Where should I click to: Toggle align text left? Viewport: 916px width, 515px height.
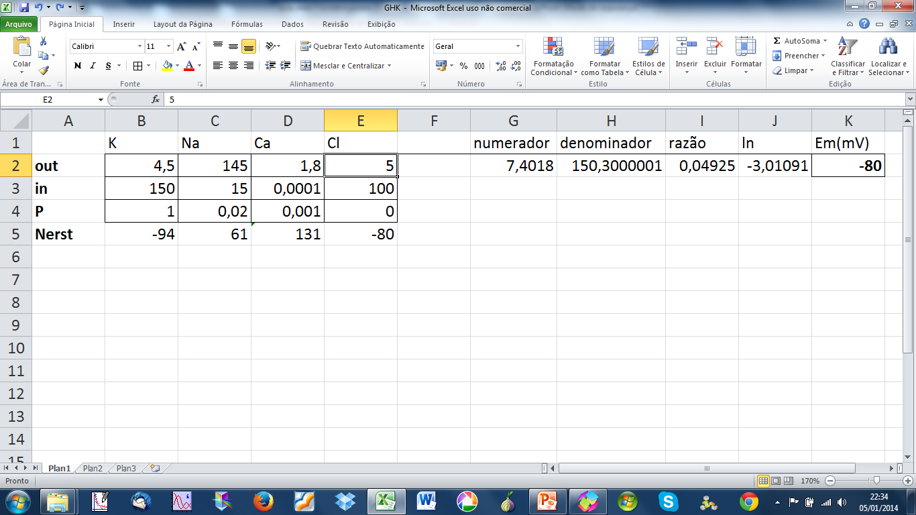click(x=218, y=66)
